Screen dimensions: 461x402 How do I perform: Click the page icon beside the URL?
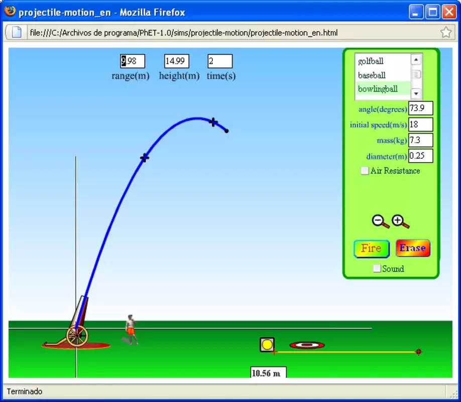tap(17, 32)
